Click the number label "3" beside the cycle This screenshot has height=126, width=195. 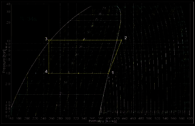[x=46, y=39]
